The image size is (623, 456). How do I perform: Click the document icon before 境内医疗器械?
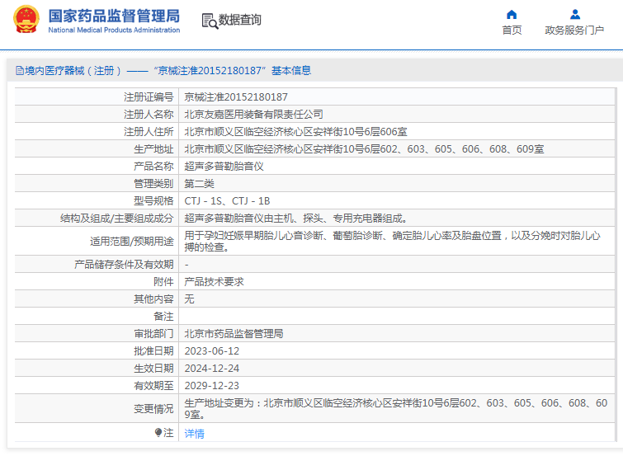click(x=20, y=71)
